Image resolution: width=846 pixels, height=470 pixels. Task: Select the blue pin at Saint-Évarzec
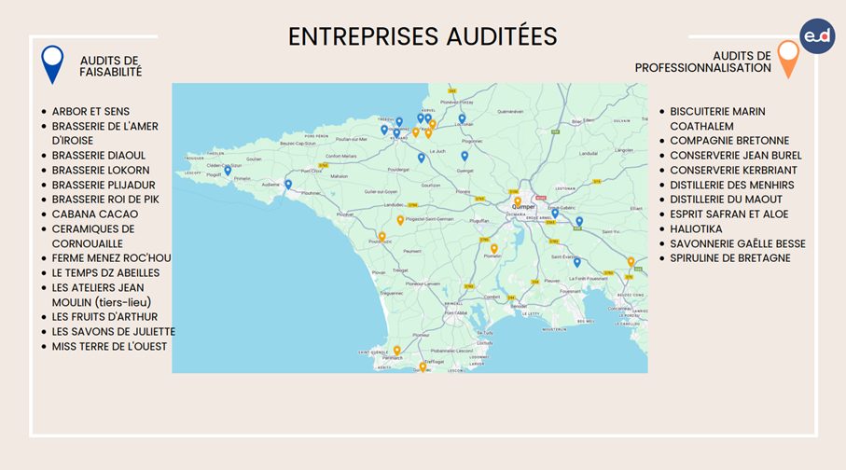click(x=576, y=263)
